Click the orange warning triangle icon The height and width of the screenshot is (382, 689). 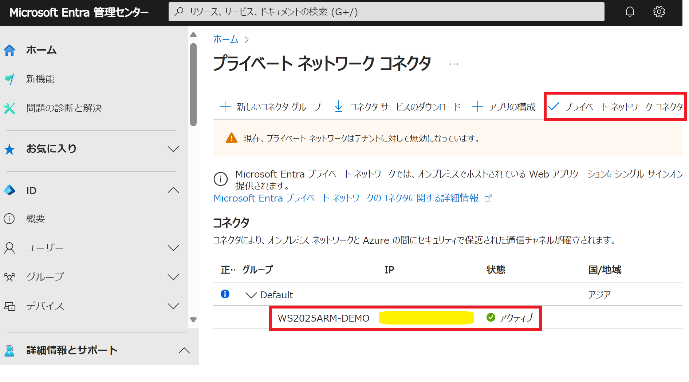click(x=232, y=138)
